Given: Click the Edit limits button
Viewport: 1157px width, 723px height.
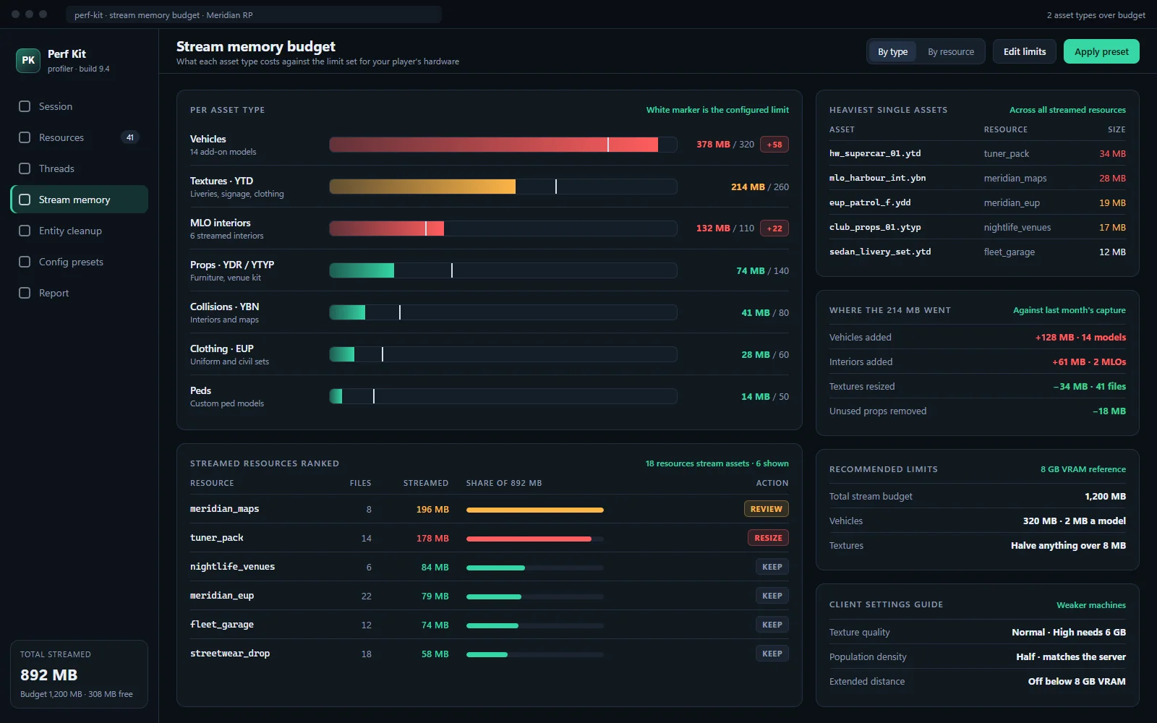Looking at the screenshot, I should (x=1025, y=51).
